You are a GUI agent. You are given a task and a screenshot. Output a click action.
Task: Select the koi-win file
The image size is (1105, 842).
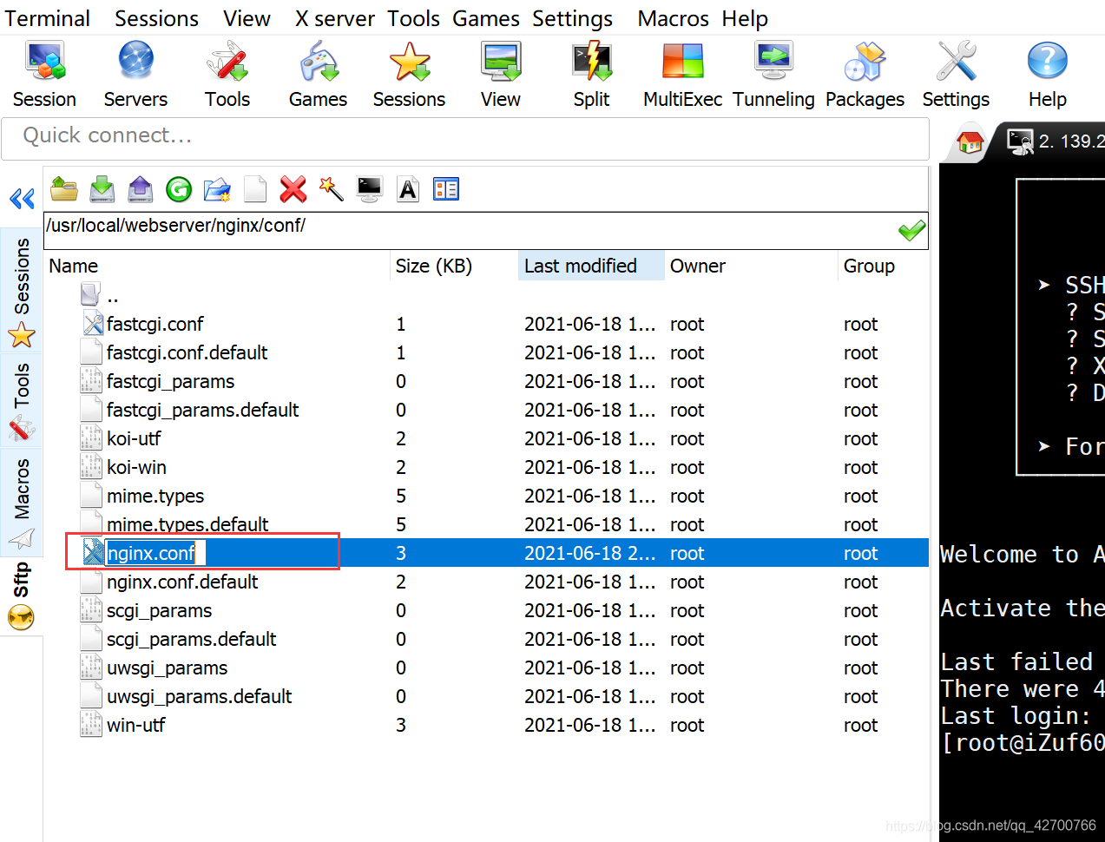486,467
